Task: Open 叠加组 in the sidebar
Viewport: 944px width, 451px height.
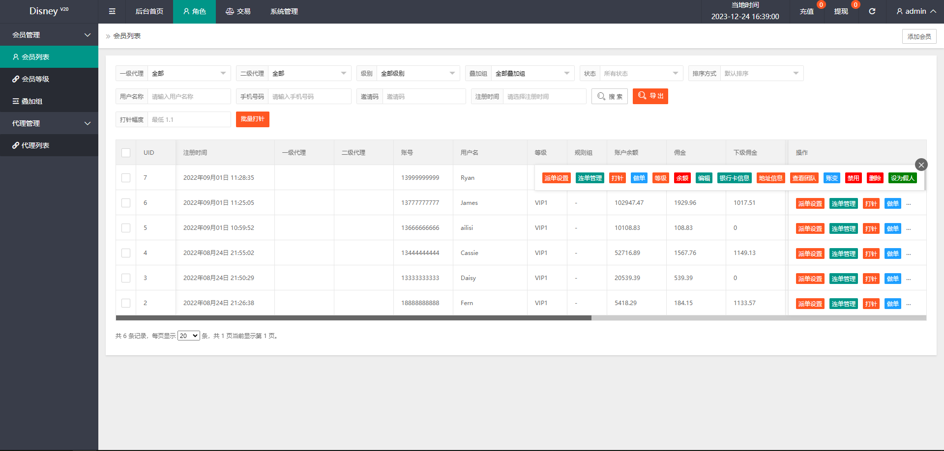Action: click(x=32, y=101)
